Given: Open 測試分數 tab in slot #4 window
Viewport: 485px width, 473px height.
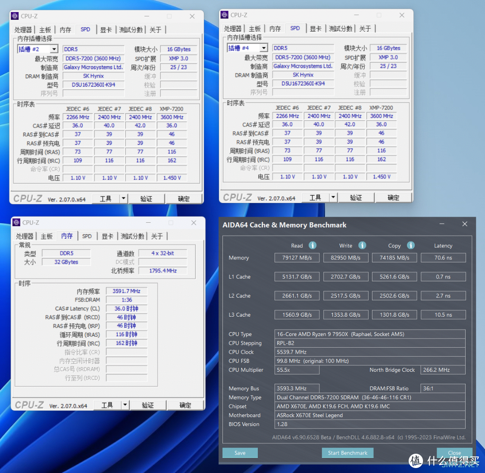Looking at the screenshot, I should (340, 29).
